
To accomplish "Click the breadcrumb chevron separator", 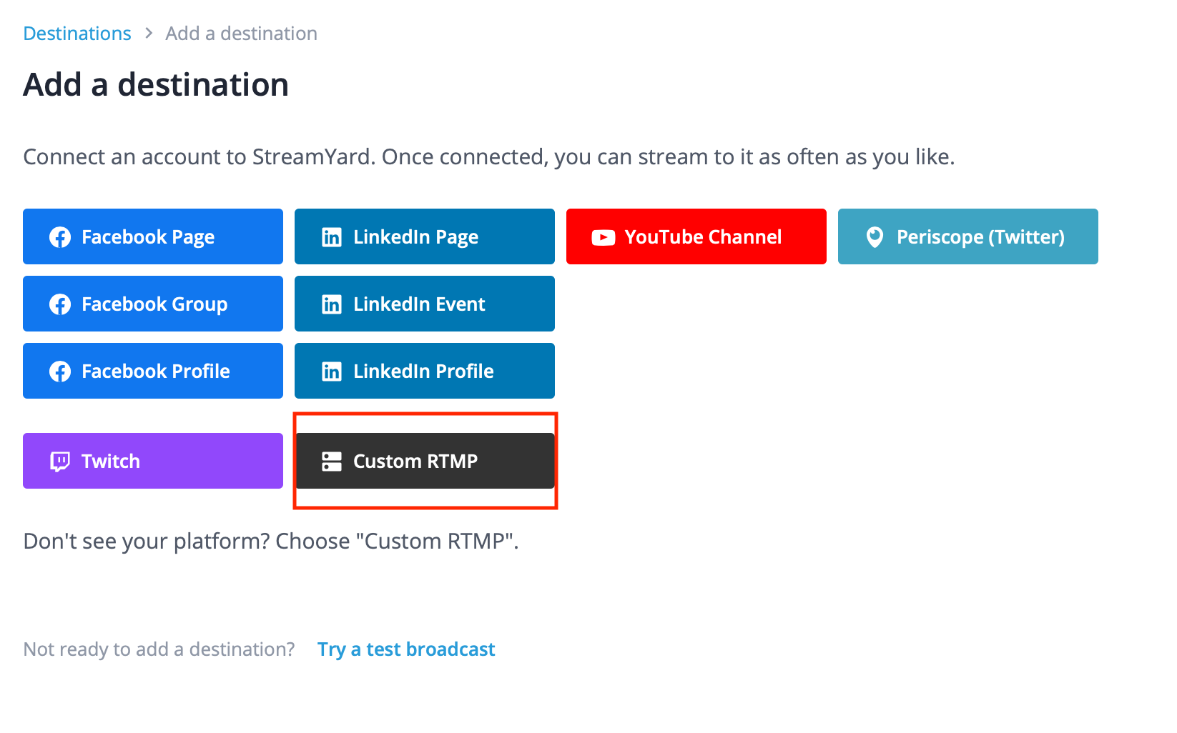I will coord(149,34).
